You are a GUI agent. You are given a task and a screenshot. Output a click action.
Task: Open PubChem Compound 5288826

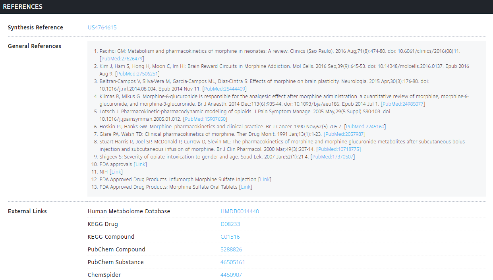pyautogui.click(x=231, y=249)
